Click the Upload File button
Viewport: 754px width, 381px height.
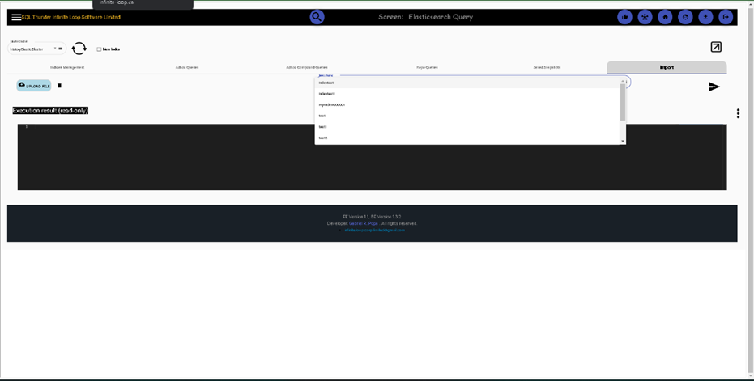click(x=34, y=86)
